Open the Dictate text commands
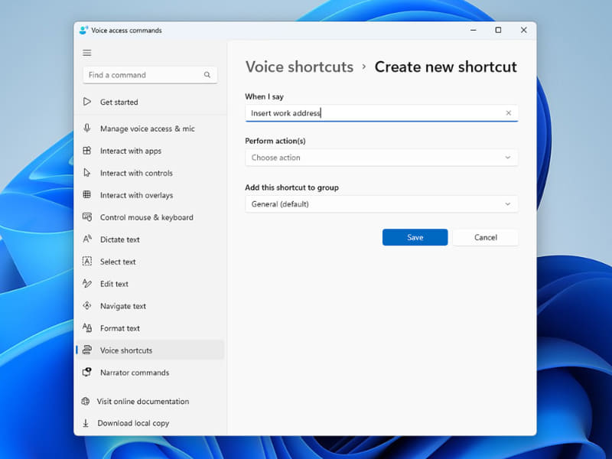The height and width of the screenshot is (459, 612). (119, 239)
